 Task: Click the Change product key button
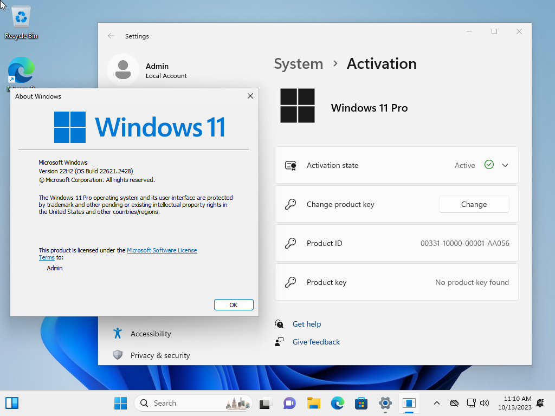pyautogui.click(x=474, y=204)
